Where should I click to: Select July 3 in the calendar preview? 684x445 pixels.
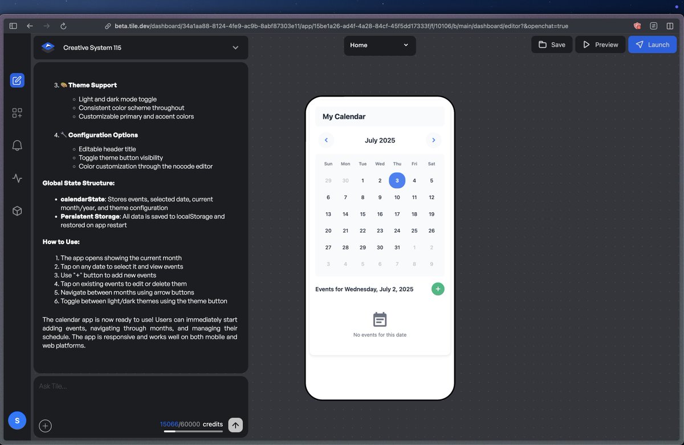tap(397, 180)
